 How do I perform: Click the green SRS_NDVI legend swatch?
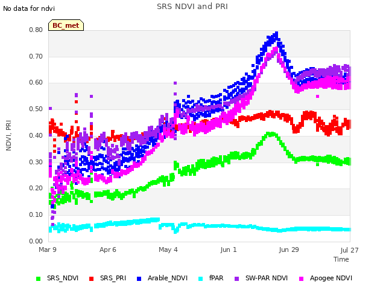point(39,279)
